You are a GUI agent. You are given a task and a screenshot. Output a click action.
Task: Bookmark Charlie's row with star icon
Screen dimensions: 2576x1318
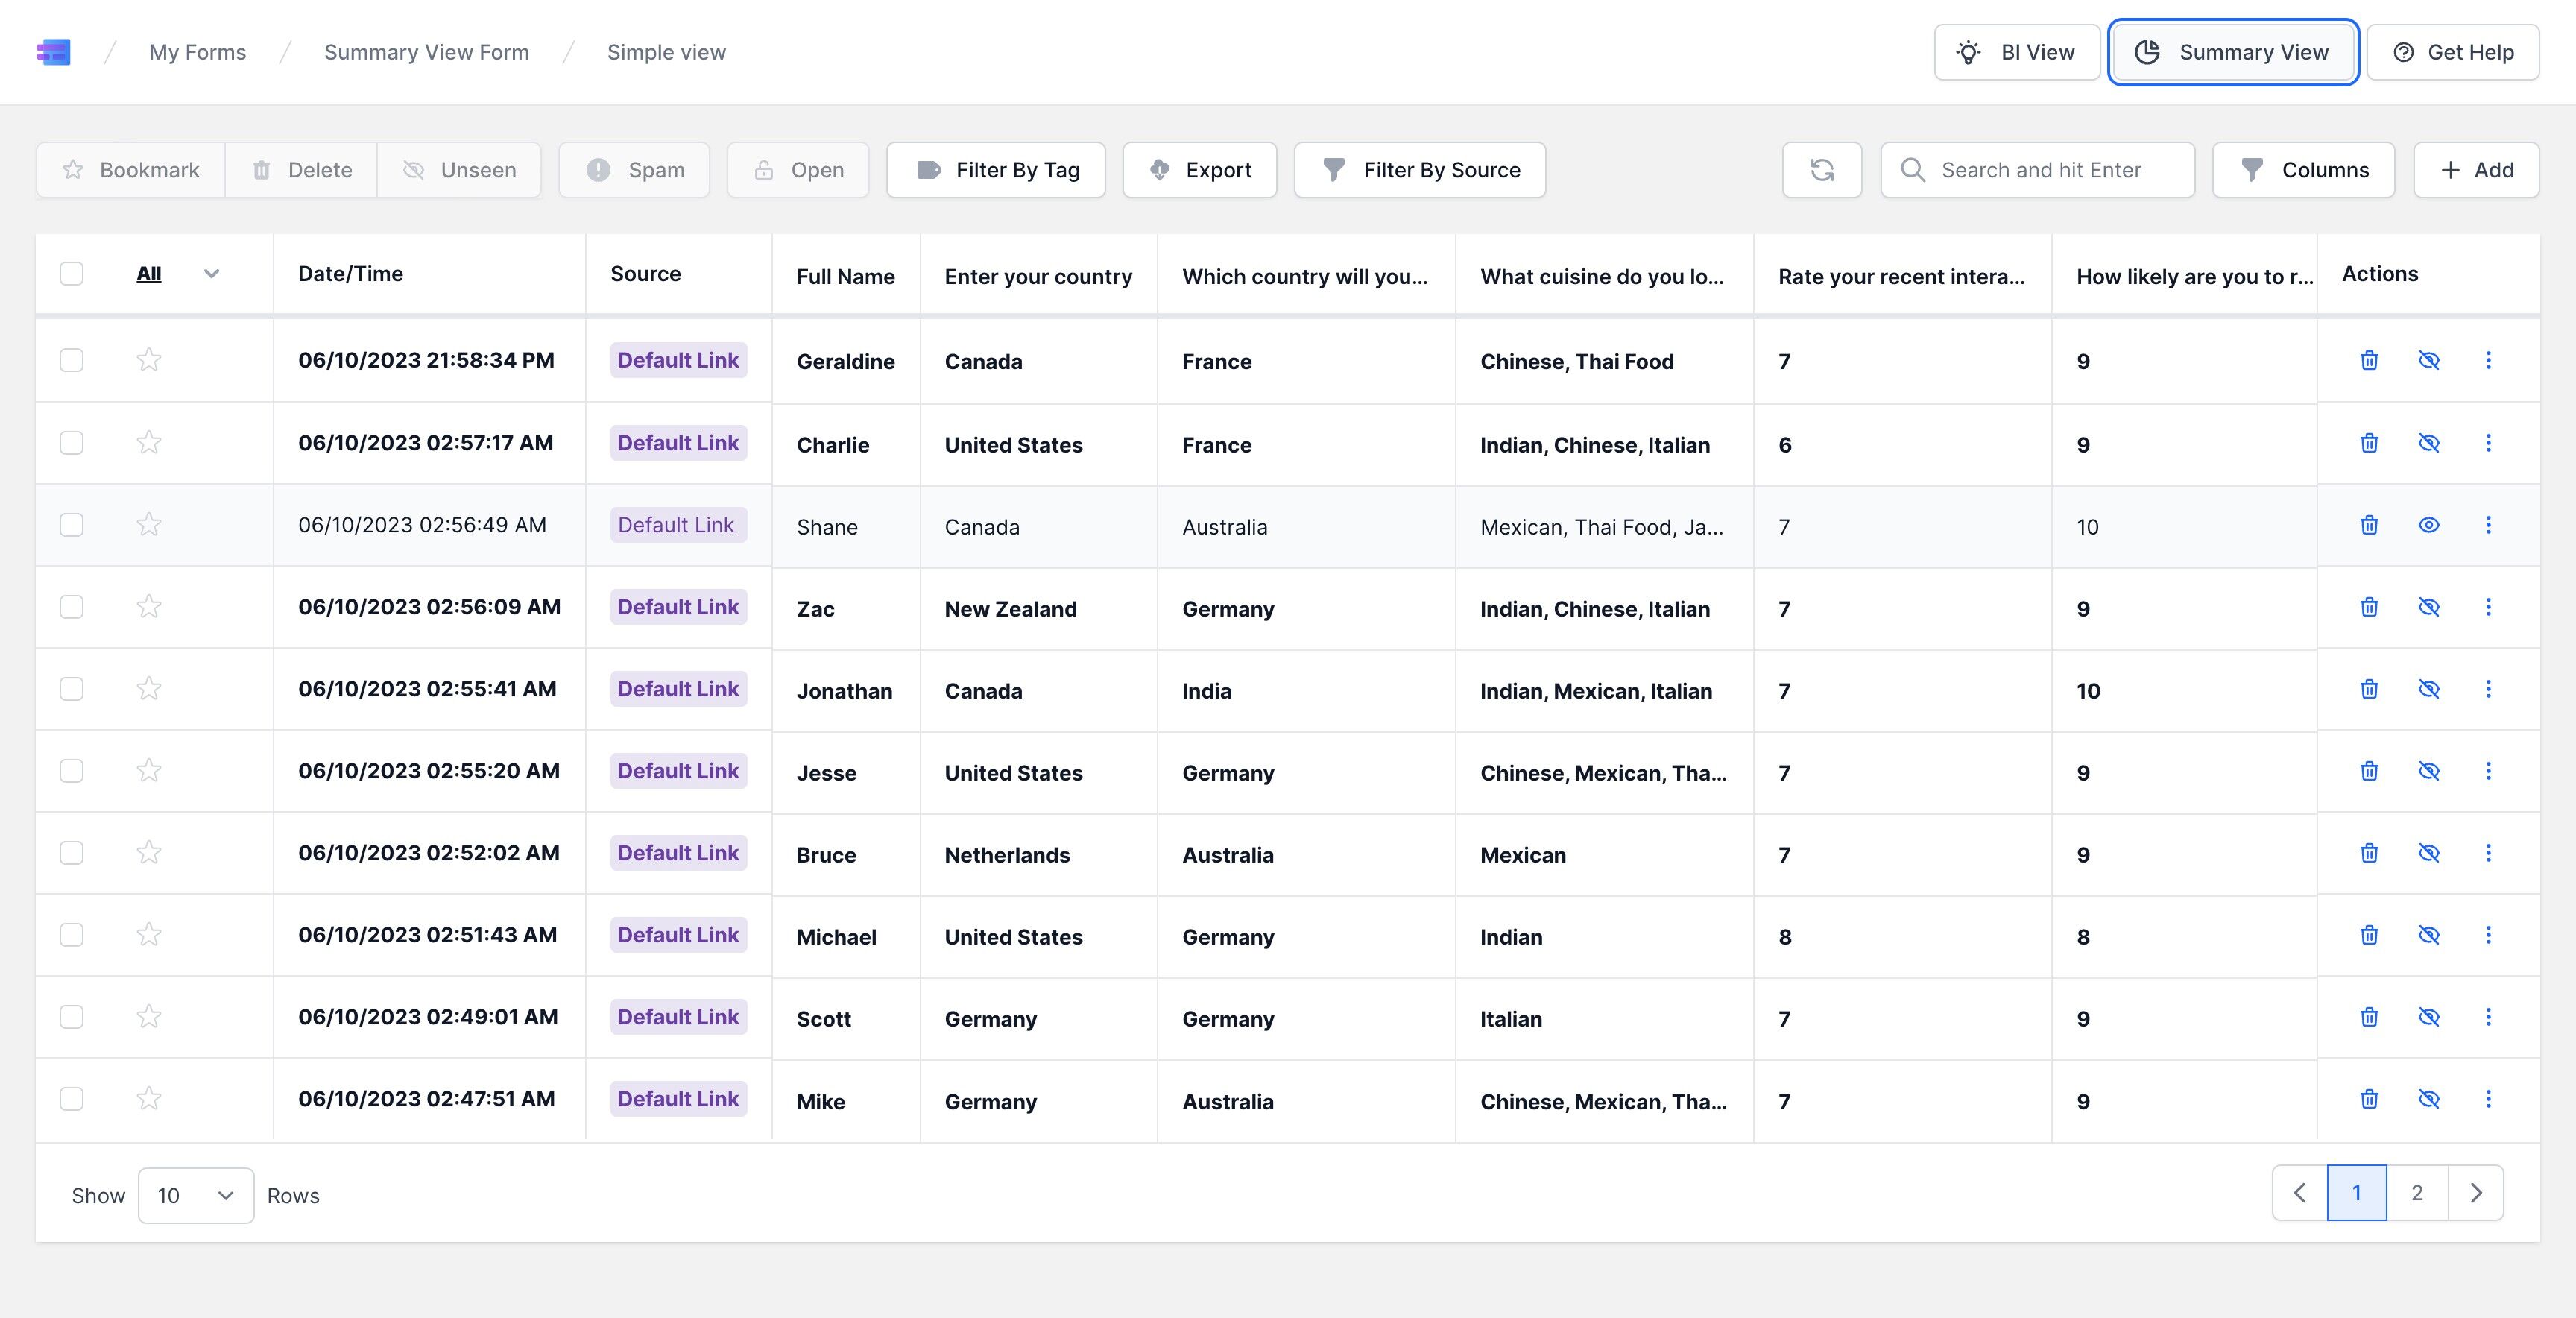click(149, 442)
